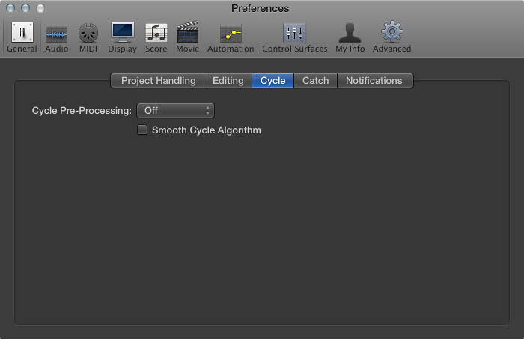Open the Score preferences icon
Viewport: 524px width, 340px height.
[x=156, y=33]
